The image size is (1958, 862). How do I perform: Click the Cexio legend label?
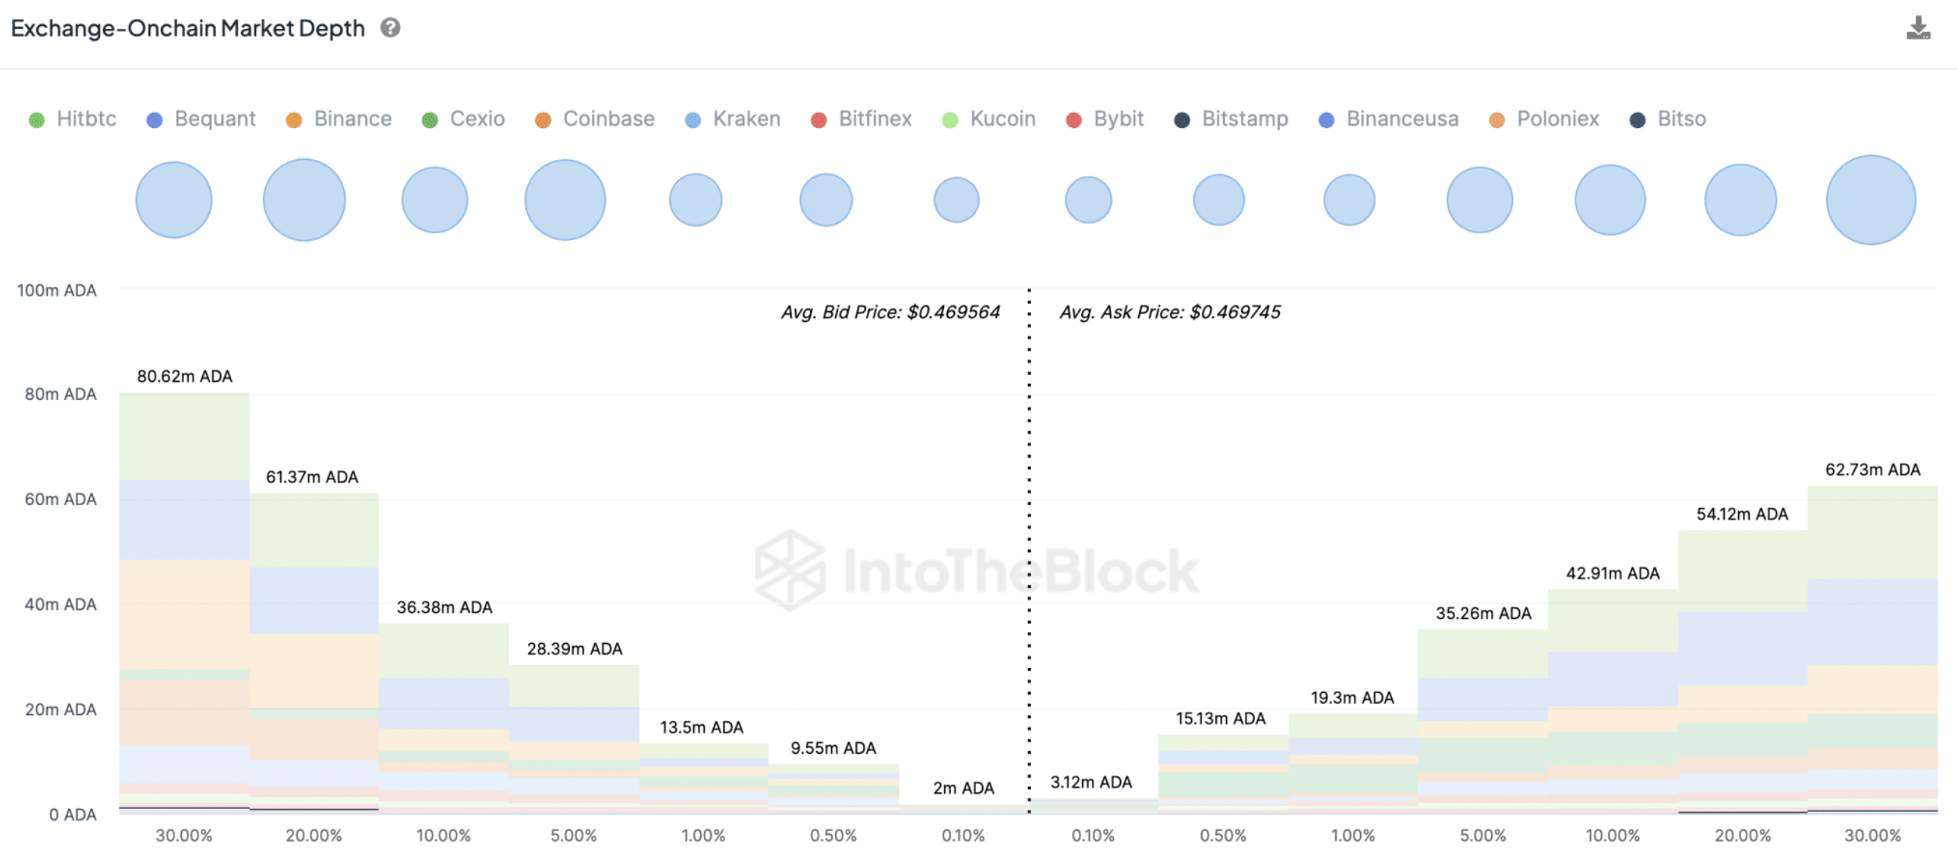tap(477, 119)
